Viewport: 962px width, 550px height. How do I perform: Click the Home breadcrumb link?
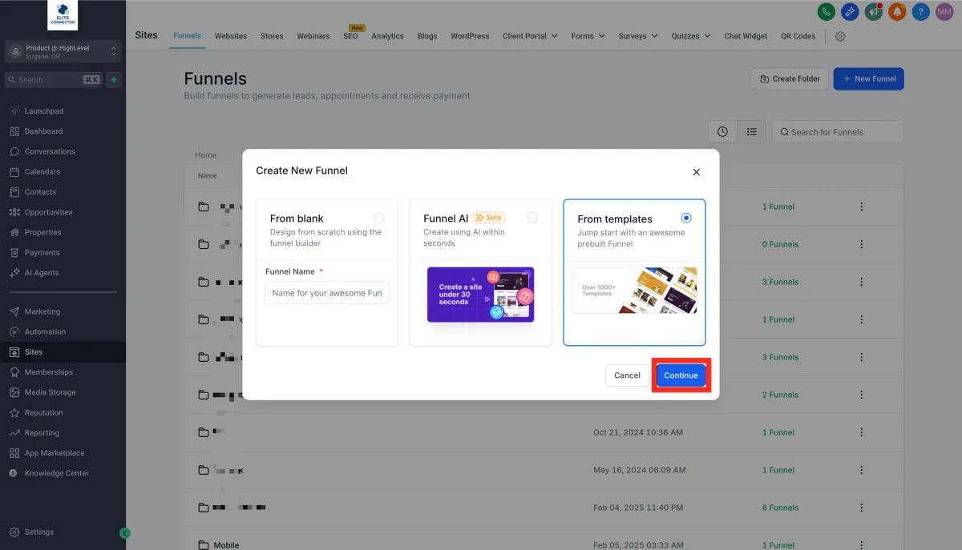(206, 155)
